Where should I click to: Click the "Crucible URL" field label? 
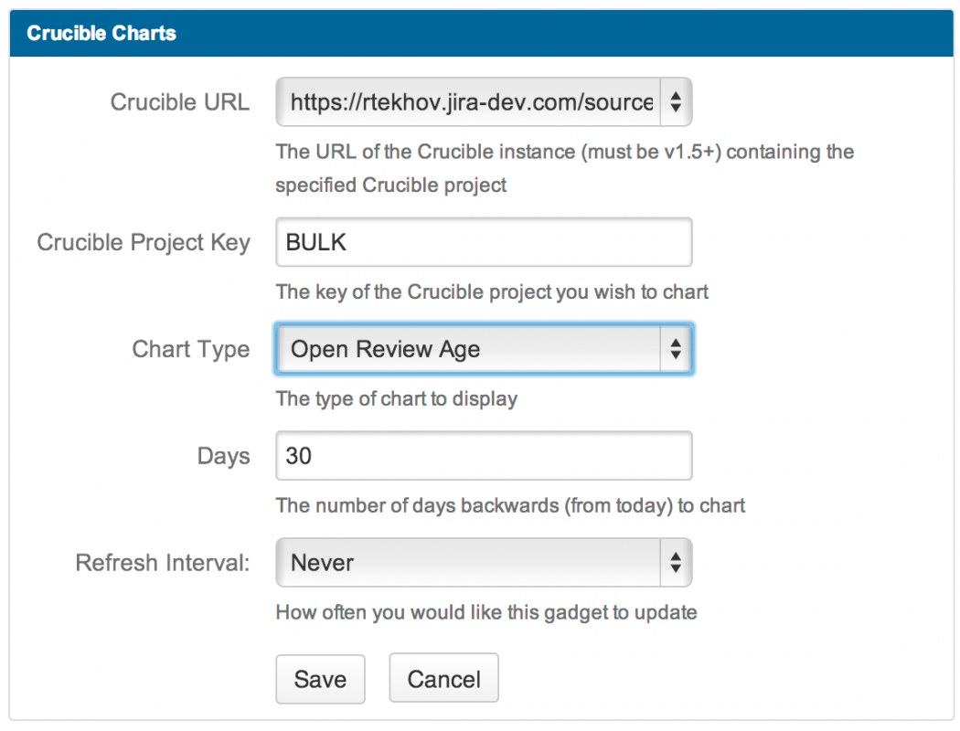tap(179, 102)
